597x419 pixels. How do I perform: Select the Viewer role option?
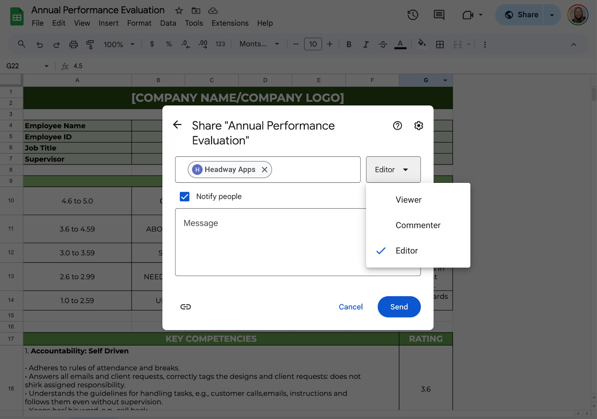418,200
